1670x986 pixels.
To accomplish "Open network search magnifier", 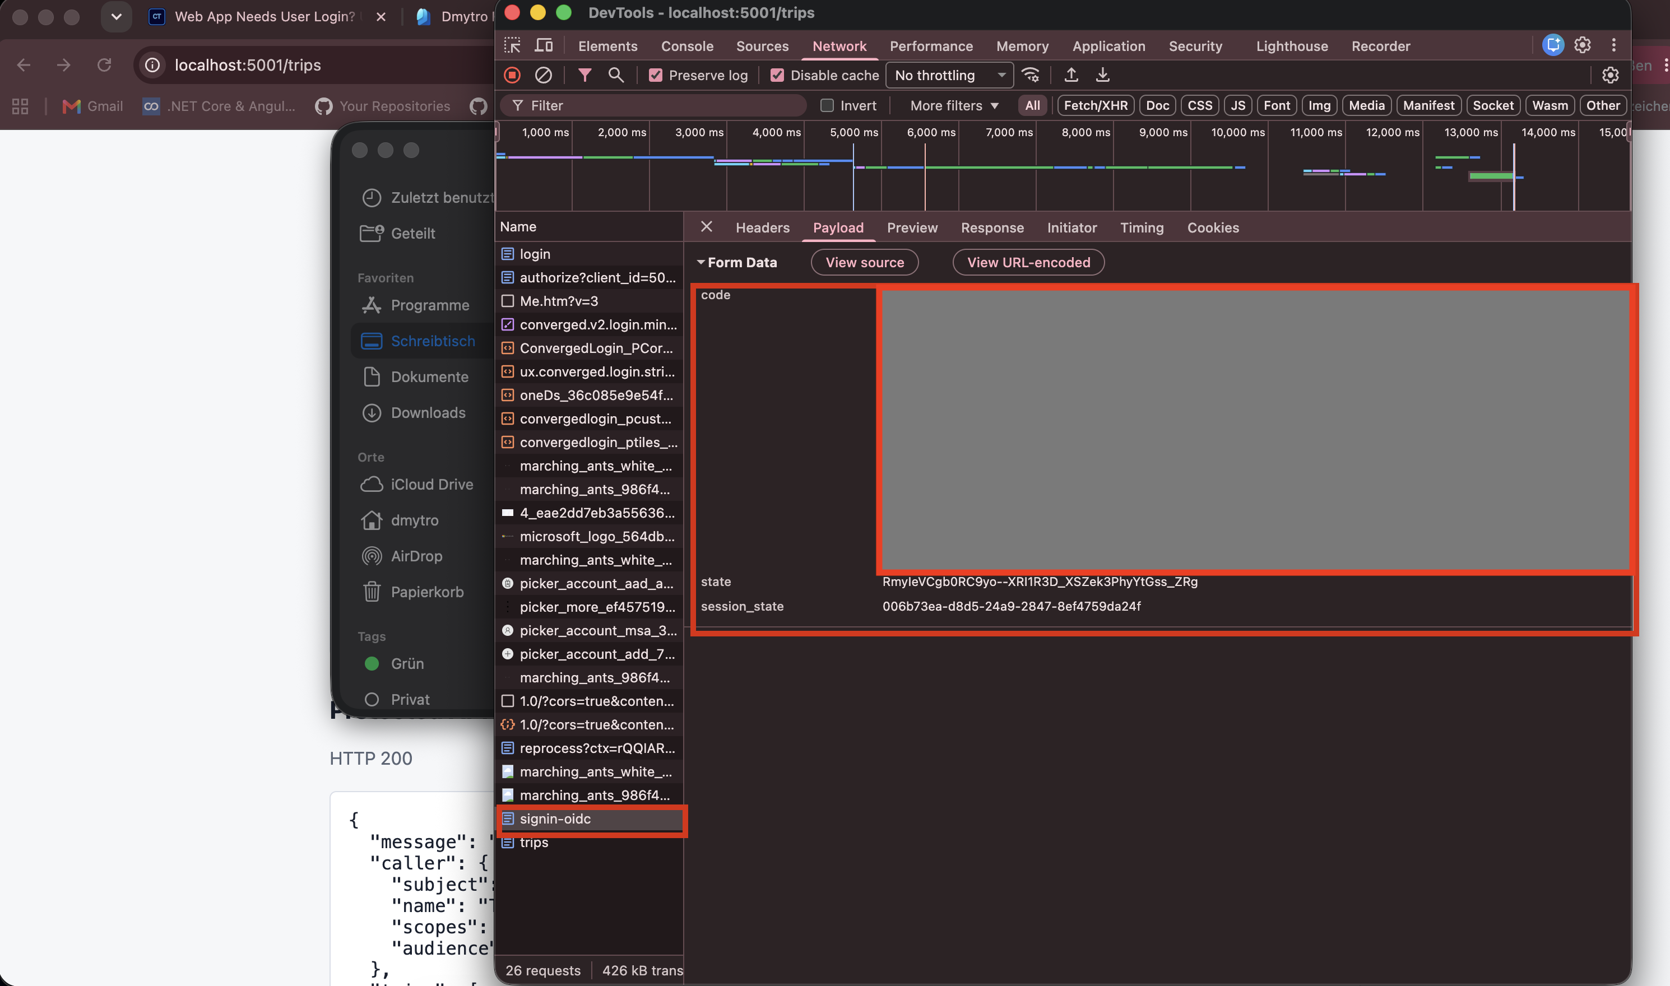I will pos(615,75).
